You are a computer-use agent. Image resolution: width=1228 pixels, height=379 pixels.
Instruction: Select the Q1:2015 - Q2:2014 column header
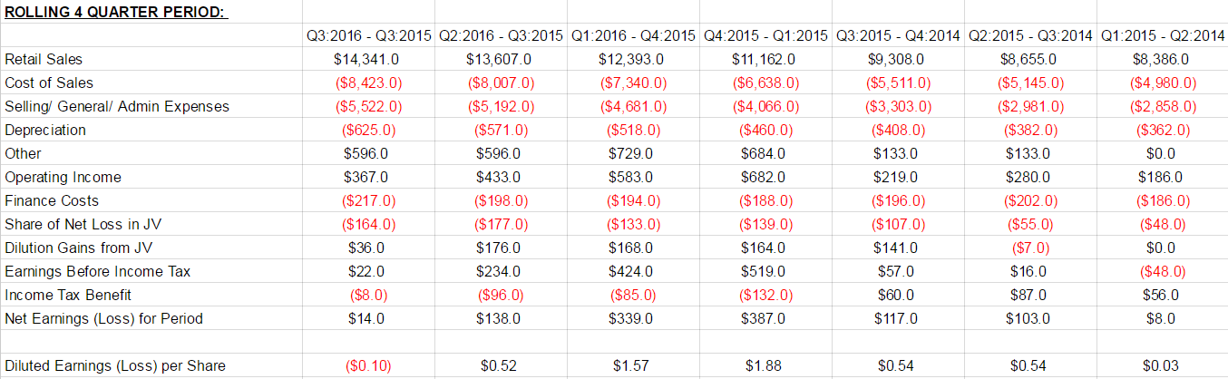coord(1162,36)
